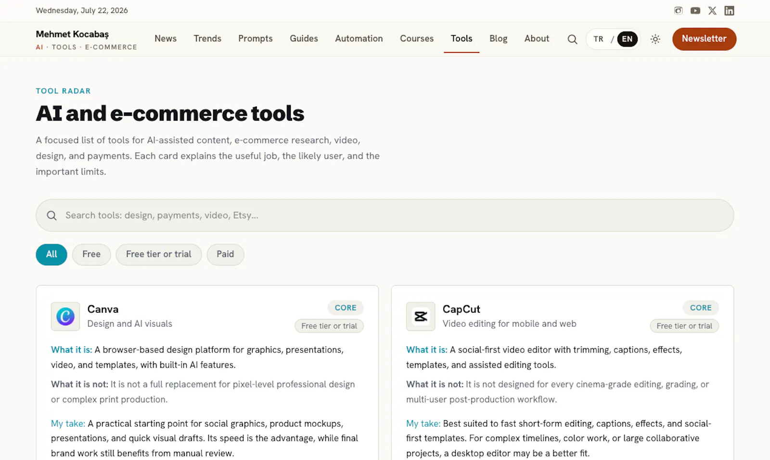770x460 pixels.
Task: Click 'Video editing for mobile and web' subtitle
Action: [510, 324]
